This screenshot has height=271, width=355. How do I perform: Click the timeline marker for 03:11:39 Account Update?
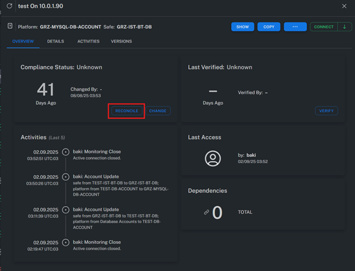[65, 209]
